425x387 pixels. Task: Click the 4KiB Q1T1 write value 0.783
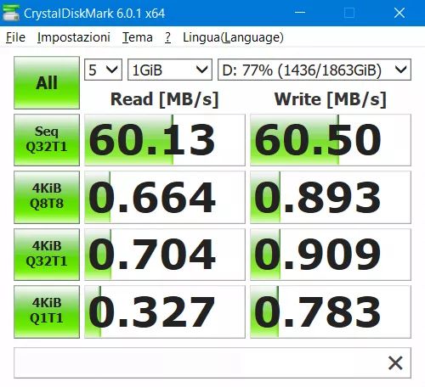point(331,311)
